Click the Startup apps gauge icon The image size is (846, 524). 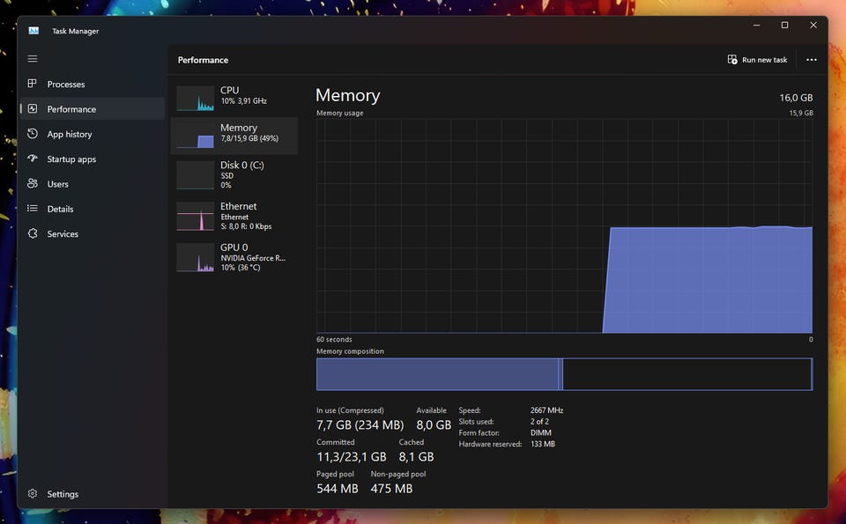33,159
